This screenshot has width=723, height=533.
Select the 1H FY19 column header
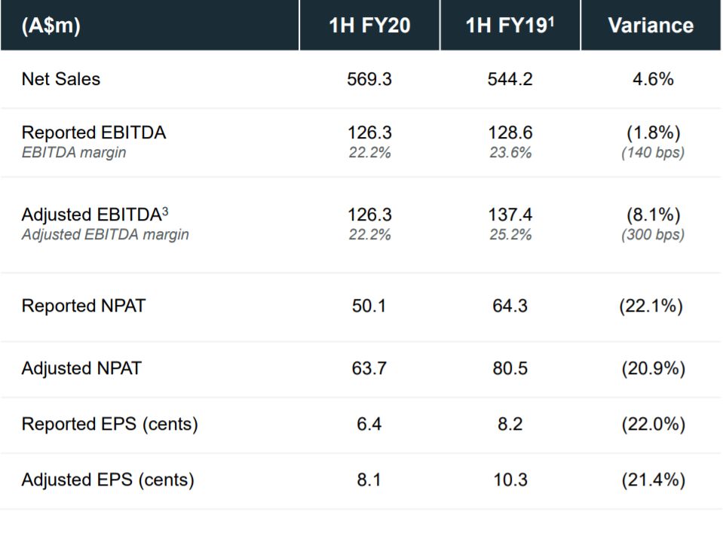click(x=510, y=26)
